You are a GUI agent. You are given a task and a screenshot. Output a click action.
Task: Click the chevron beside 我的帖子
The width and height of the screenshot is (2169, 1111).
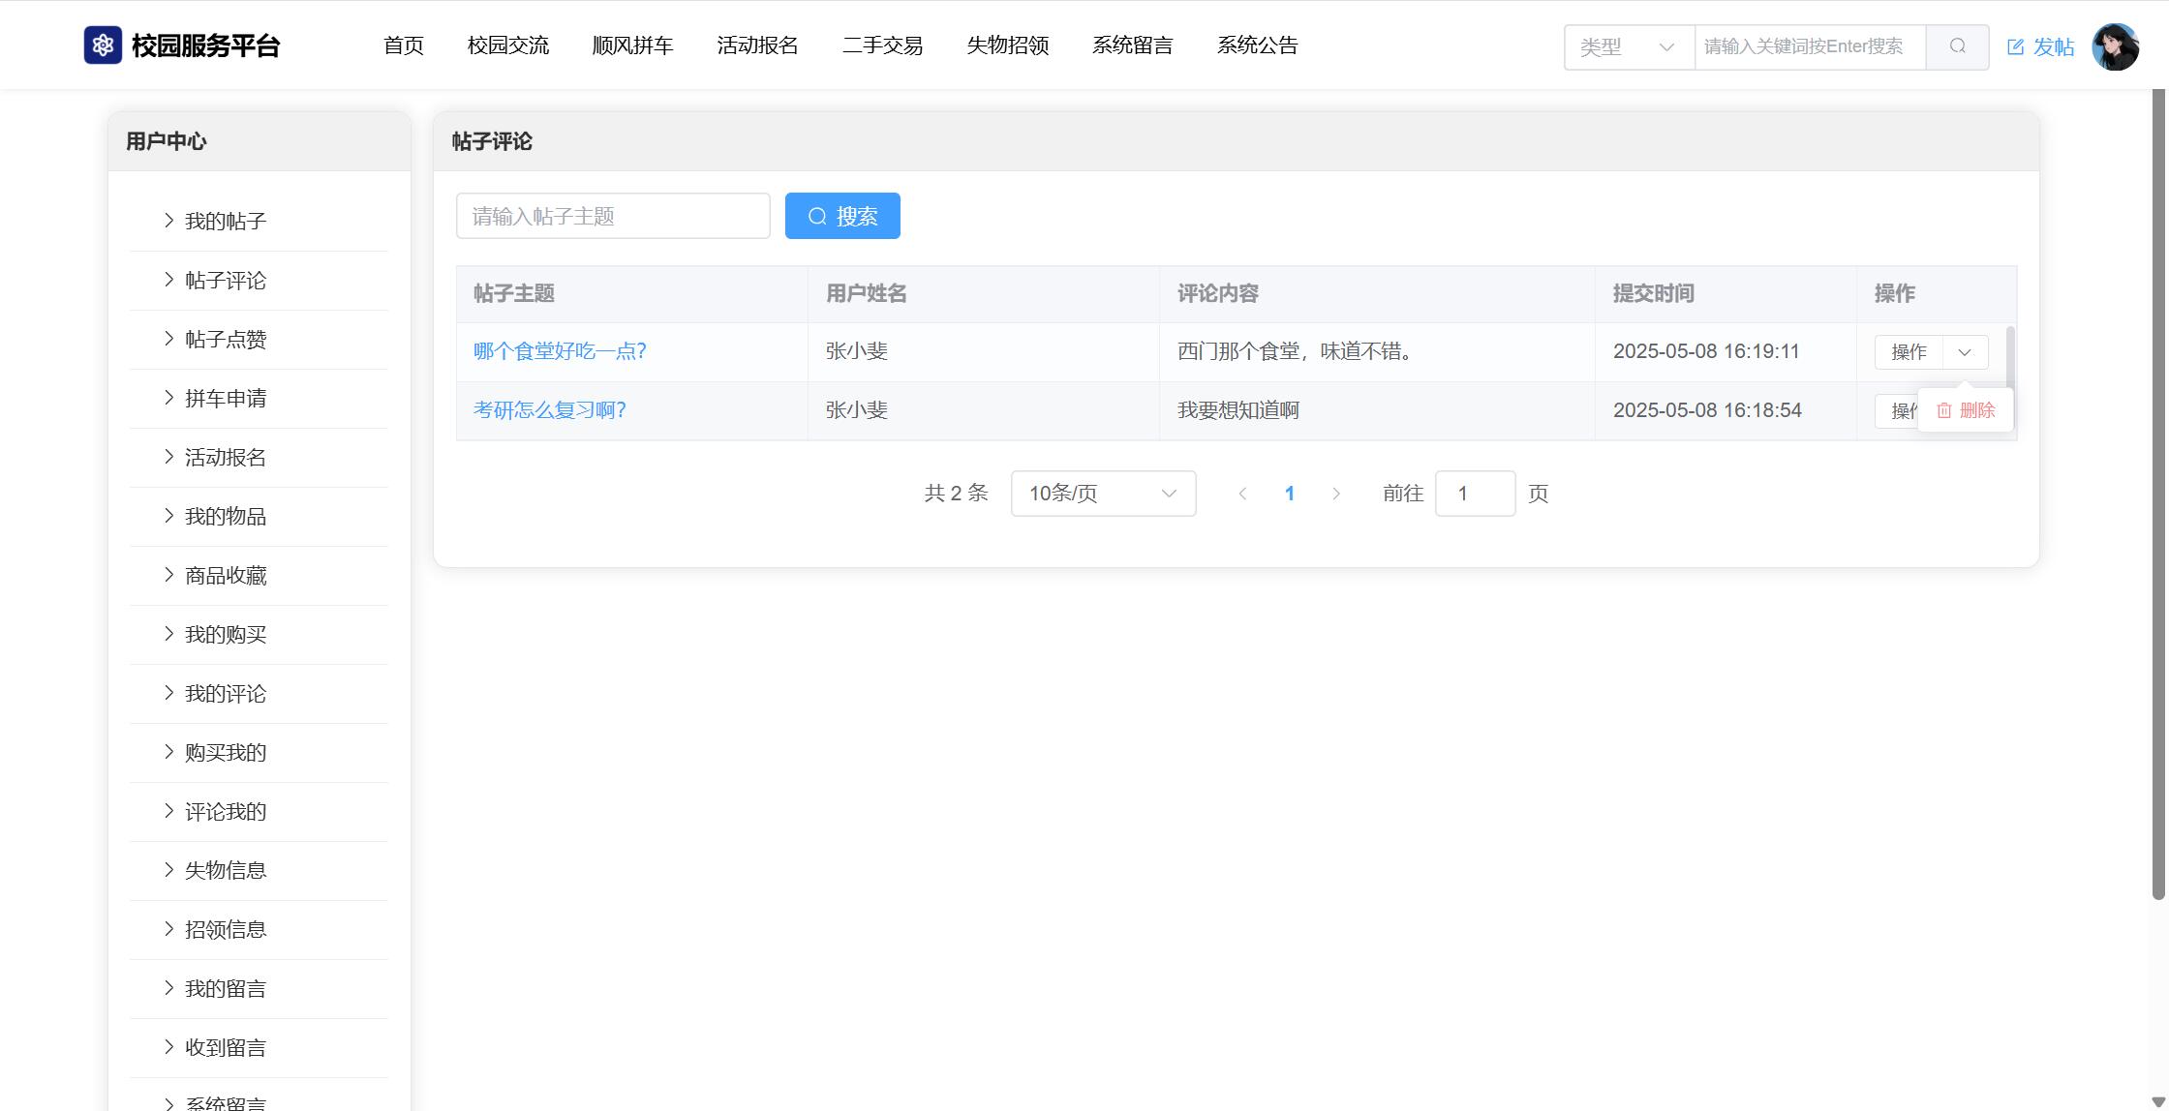(x=168, y=221)
